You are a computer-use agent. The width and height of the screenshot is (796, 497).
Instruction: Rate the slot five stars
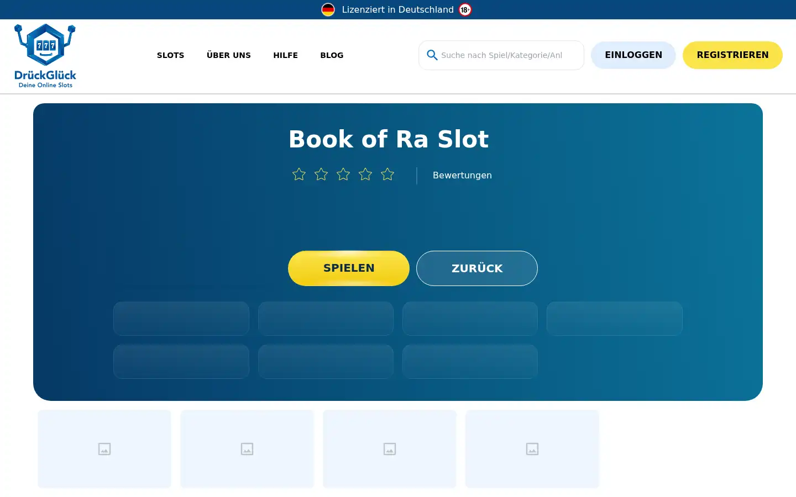tap(387, 175)
